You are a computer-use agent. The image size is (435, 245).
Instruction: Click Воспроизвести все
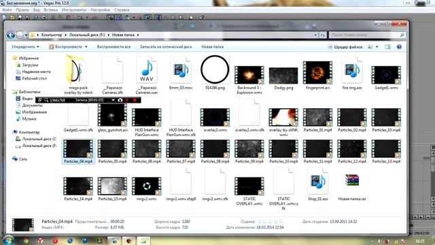[114, 47]
